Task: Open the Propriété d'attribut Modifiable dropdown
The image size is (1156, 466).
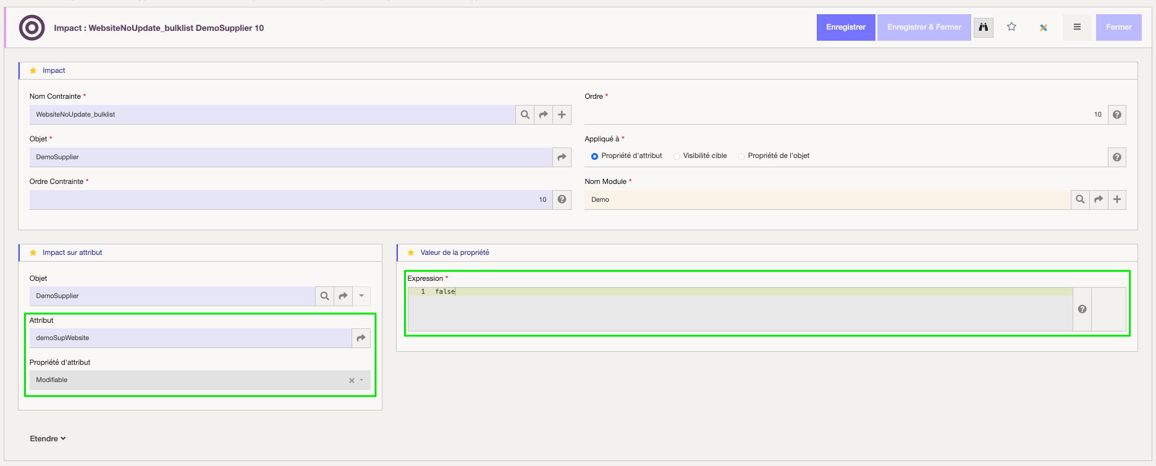Action: click(x=361, y=380)
